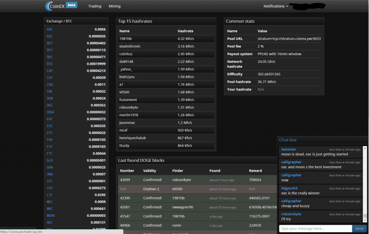Viewport: 369px width, 234px height.
Task: Open the FTC exchange link
Action: 50,154
